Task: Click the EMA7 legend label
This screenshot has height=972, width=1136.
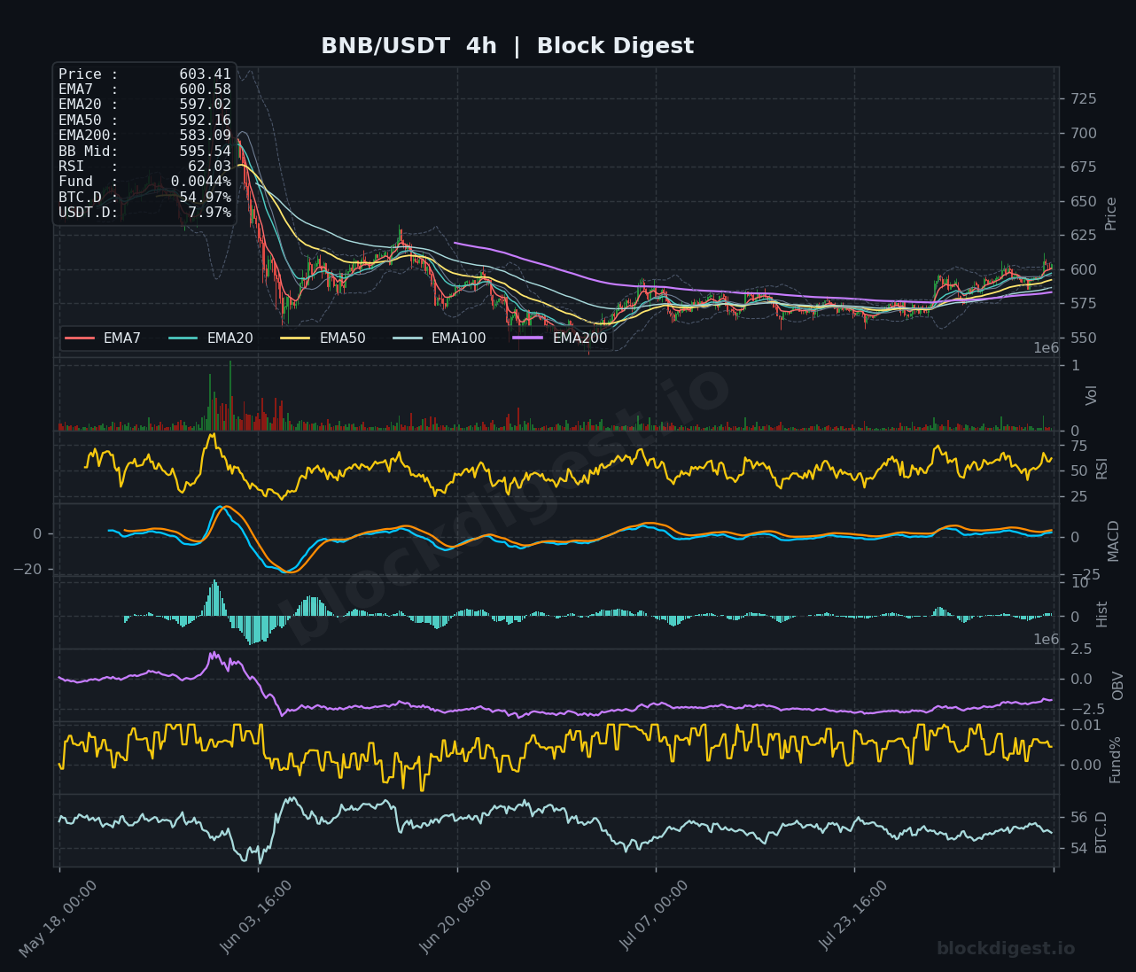Action: [x=122, y=338]
